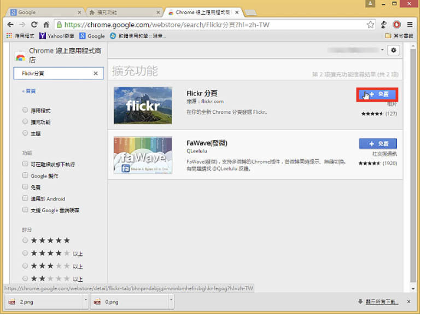Image resolution: width=421 pixels, height=315 pixels.
Task: Open the 2.png downloaded file
Action: (44, 302)
